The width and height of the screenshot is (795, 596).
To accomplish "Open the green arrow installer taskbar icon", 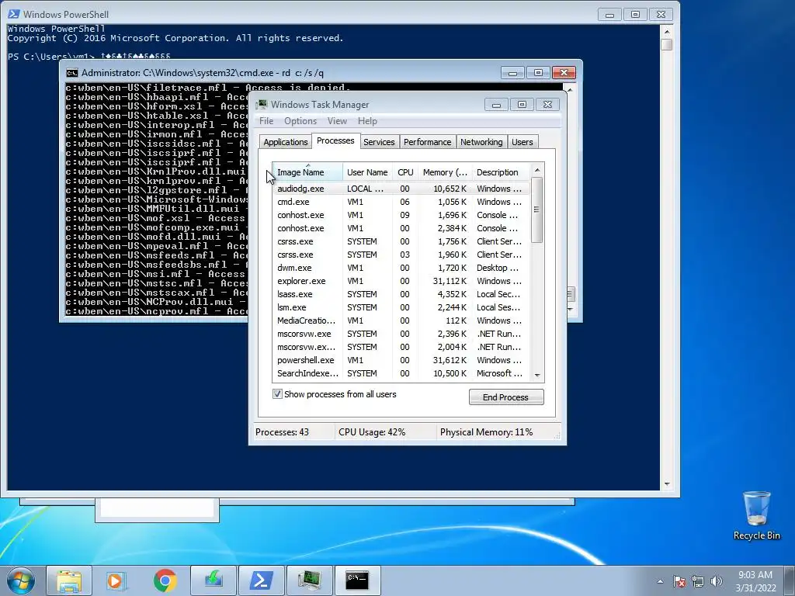I will tap(213, 580).
